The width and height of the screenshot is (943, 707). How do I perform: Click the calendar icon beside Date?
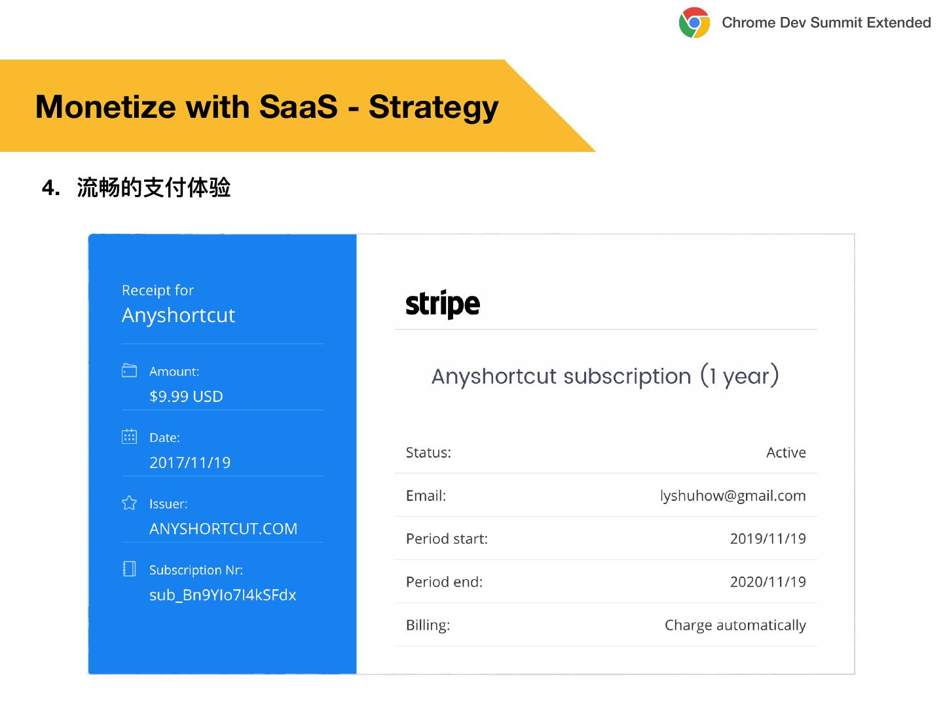[x=130, y=437]
